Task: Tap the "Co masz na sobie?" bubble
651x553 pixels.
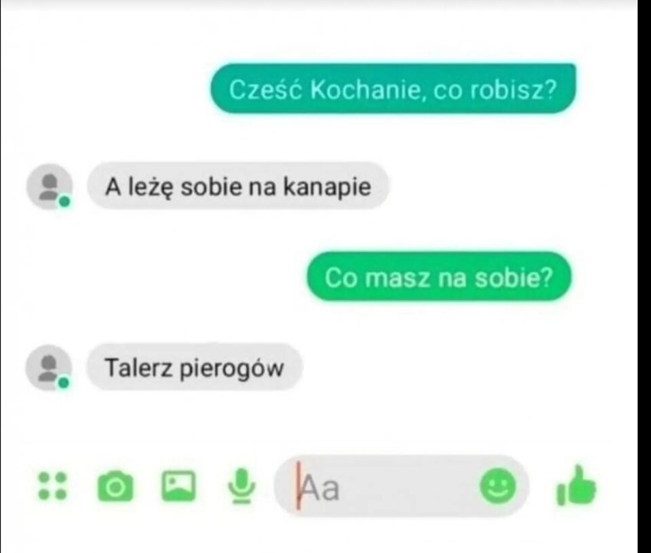Action: pyautogui.click(x=439, y=277)
